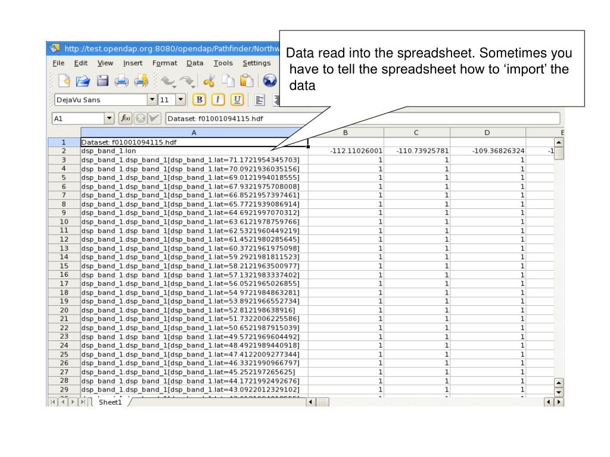
Task: Select the dsp_band_1.lon cell
Action: 194,151
